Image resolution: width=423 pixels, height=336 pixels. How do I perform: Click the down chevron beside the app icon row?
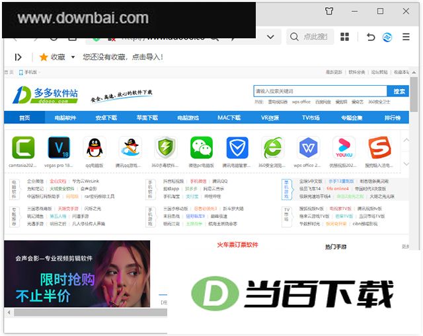pyautogui.click(x=406, y=164)
